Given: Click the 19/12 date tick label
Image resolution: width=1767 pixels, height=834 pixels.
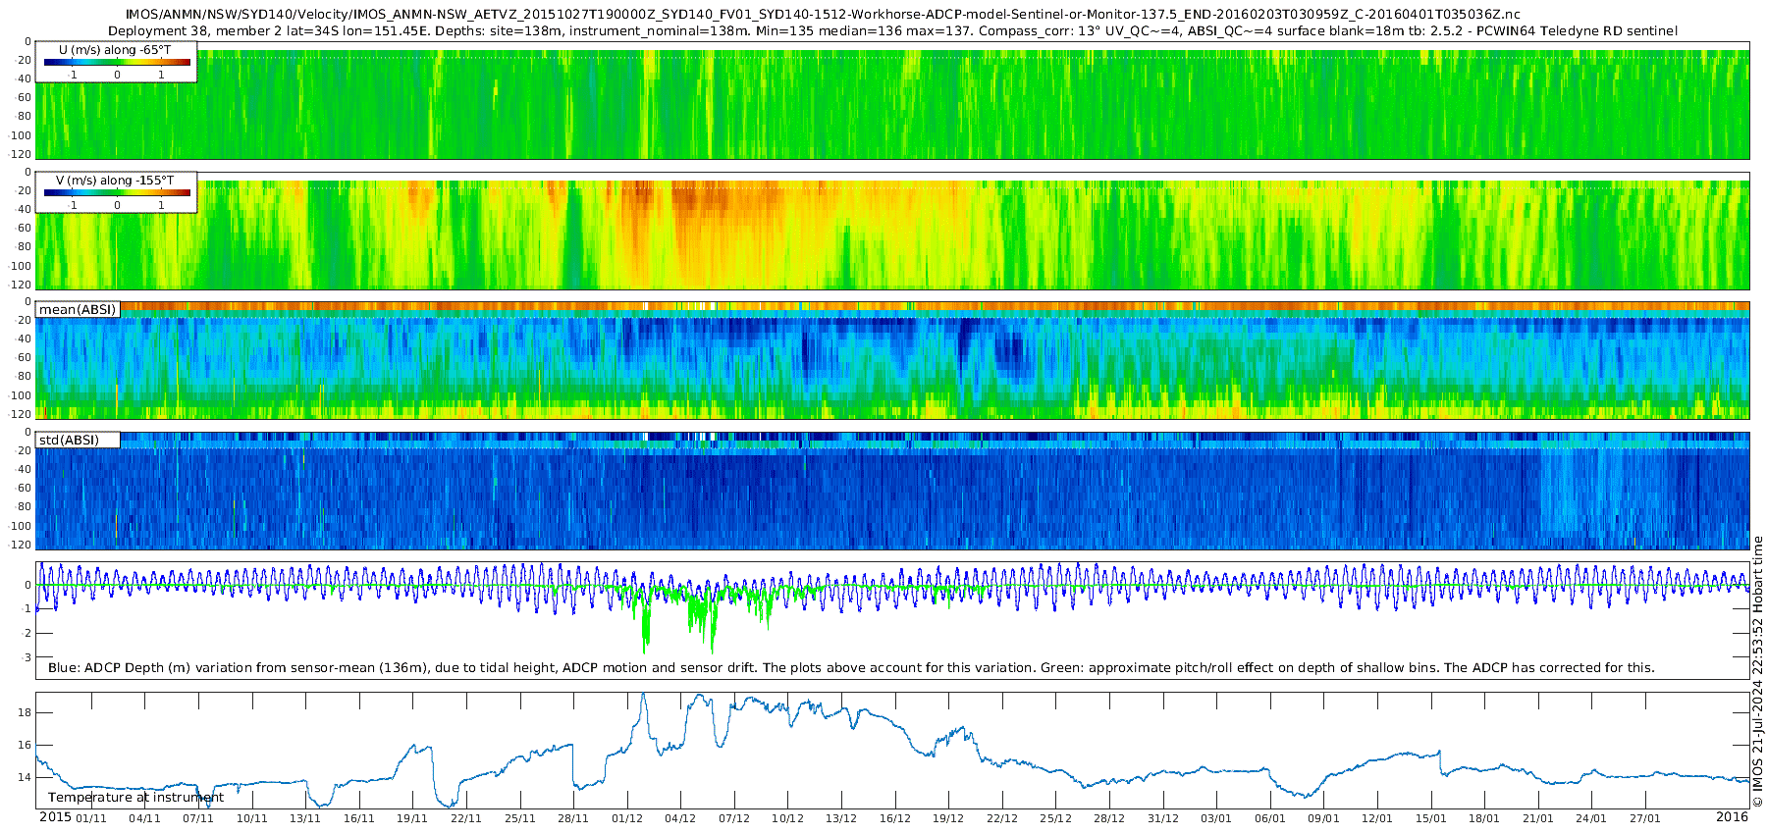Looking at the screenshot, I should pos(948,818).
